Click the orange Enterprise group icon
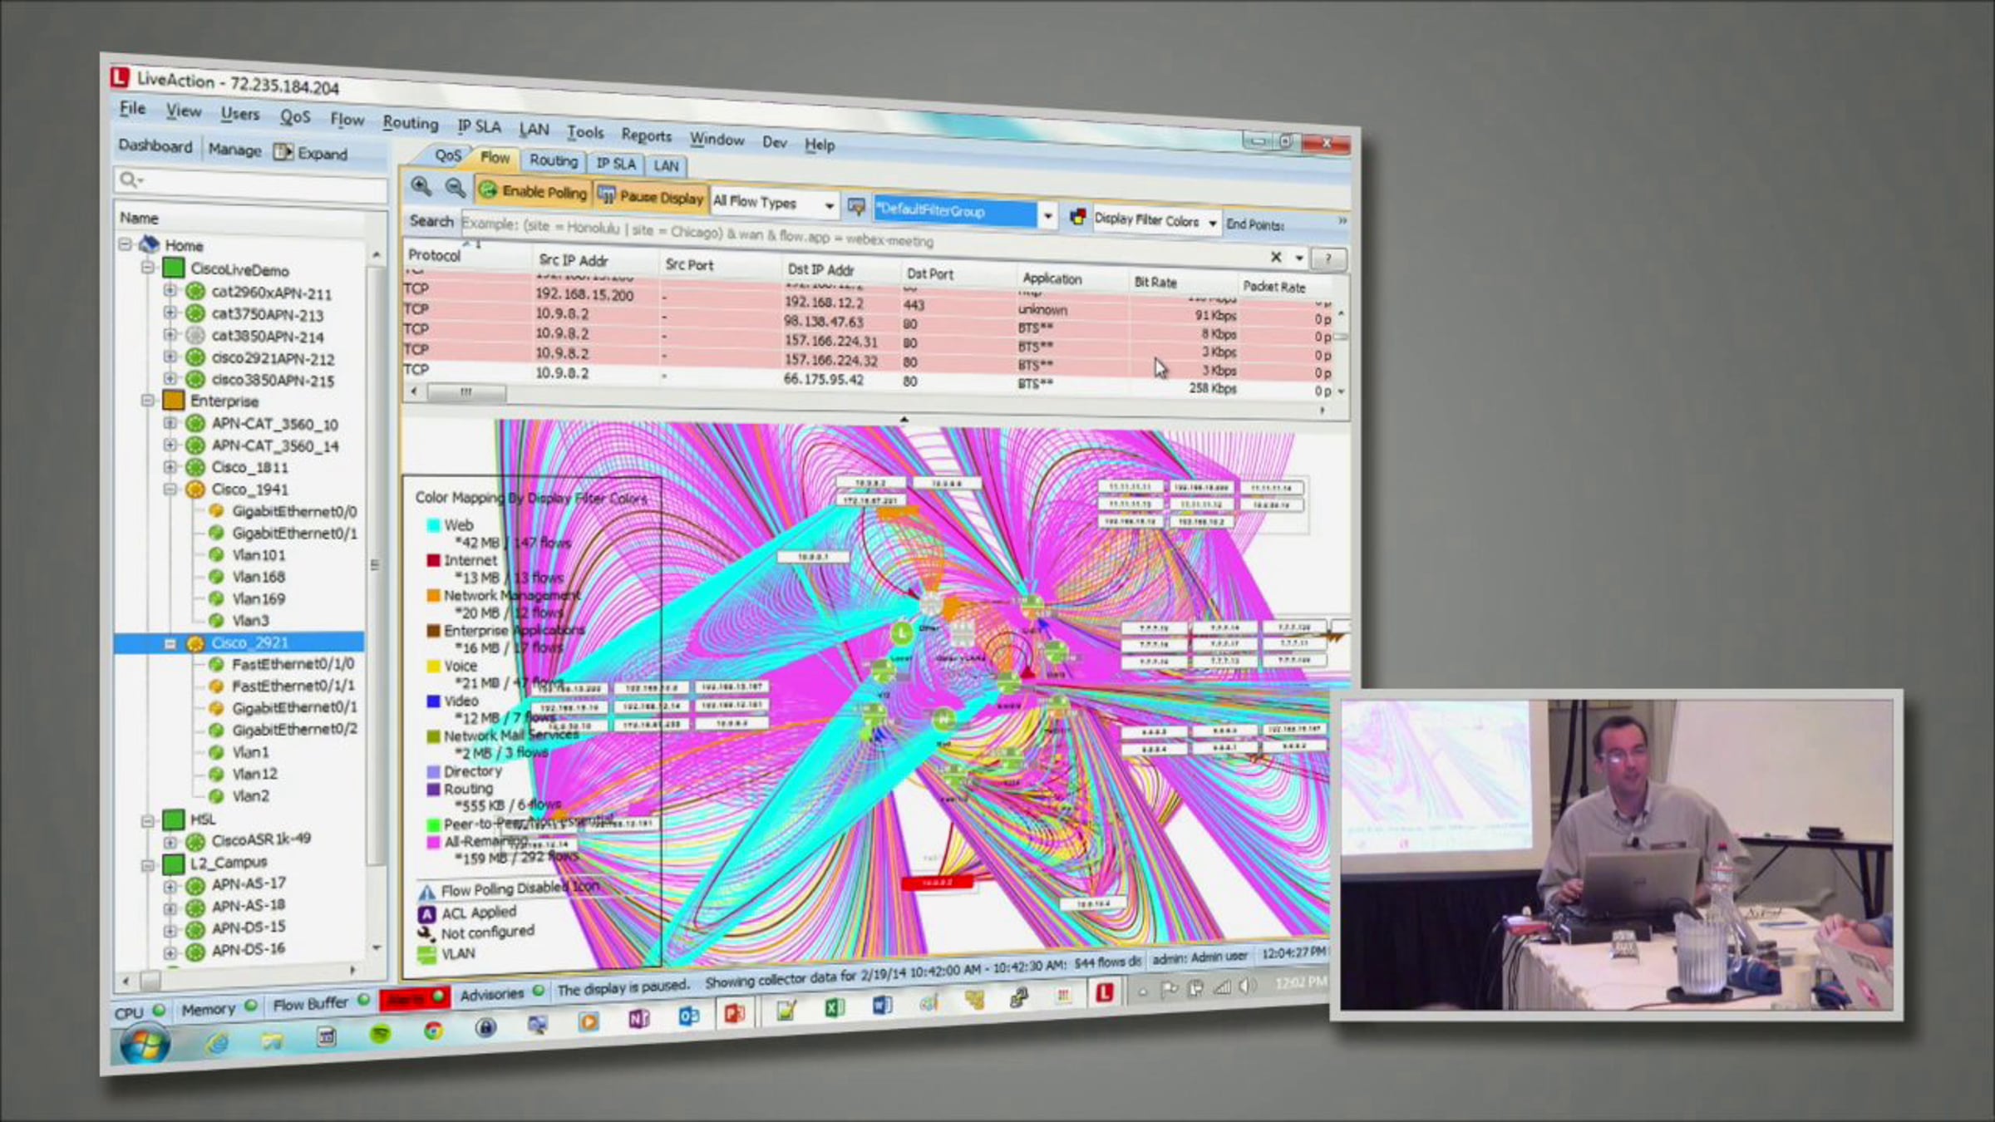This screenshot has height=1122, width=1995. pyautogui.click(x=173, y=401)
